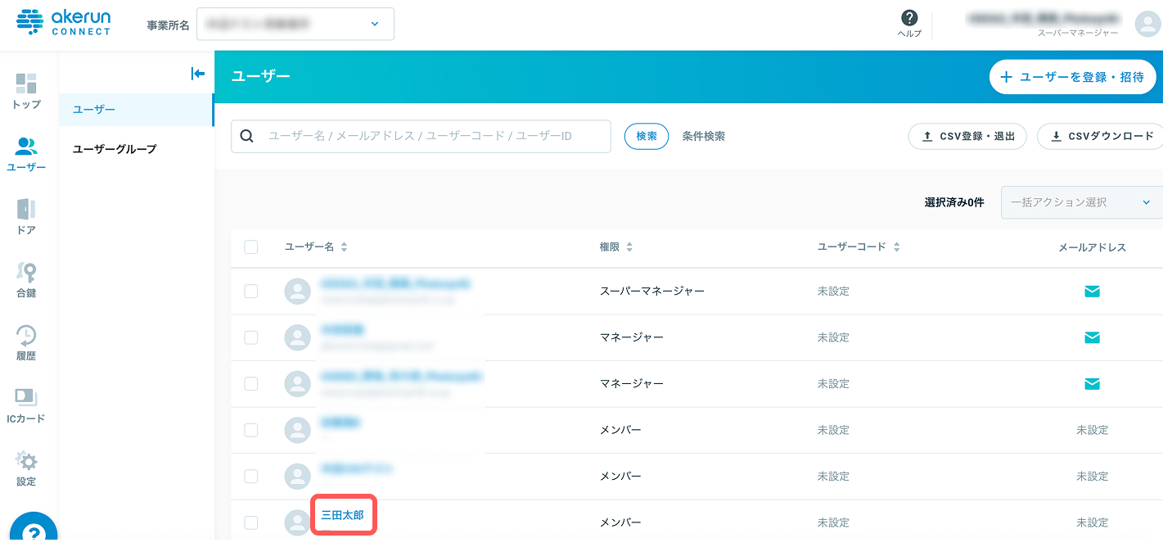Open the Top dashboard icon in sidebar
The image size is (1163, 547).
click(26, 84)
